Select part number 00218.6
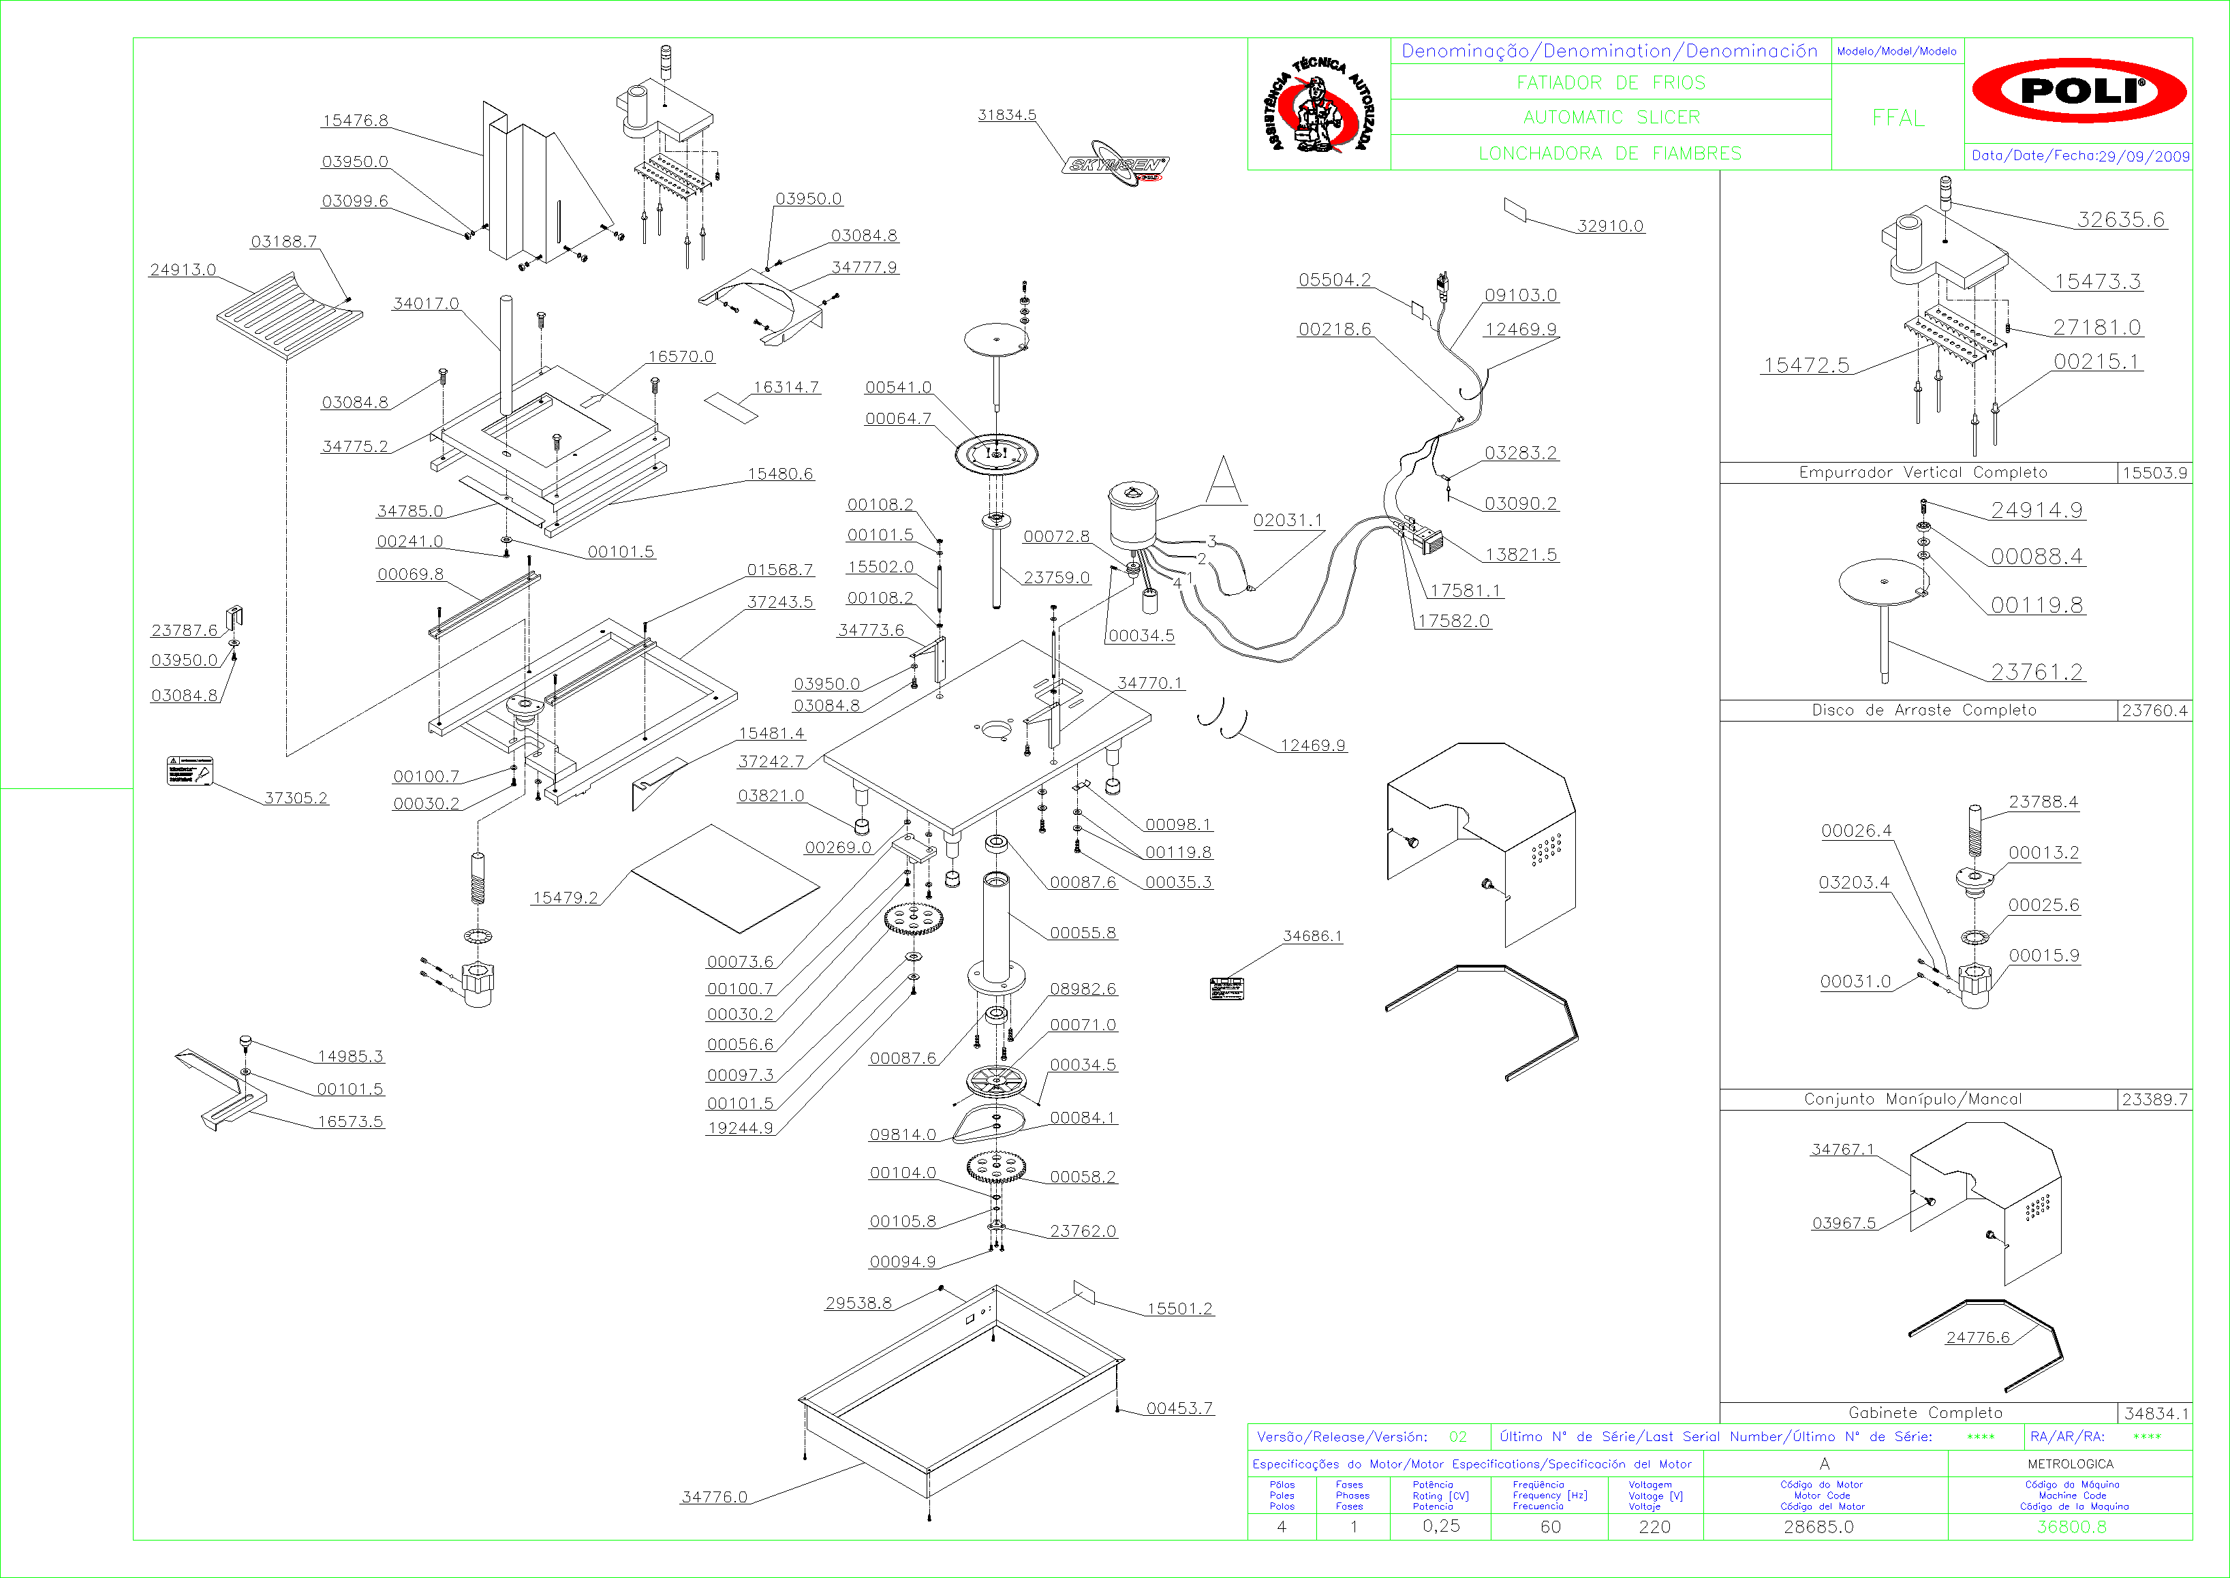 [1335, 329]
